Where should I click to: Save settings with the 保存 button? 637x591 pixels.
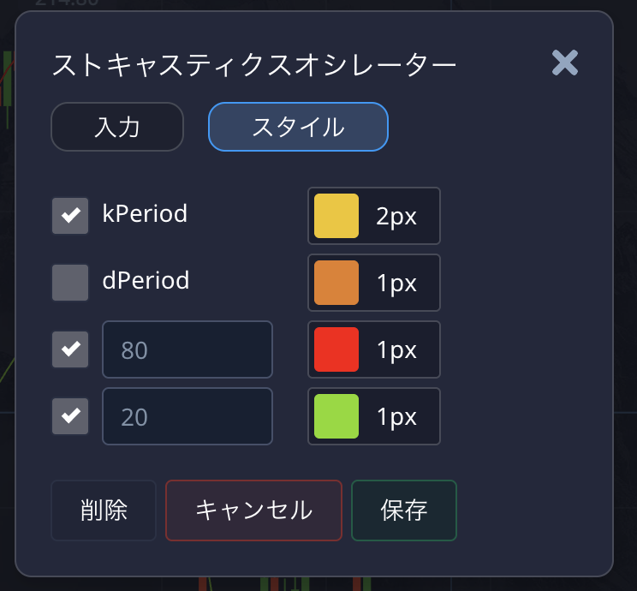403,510
